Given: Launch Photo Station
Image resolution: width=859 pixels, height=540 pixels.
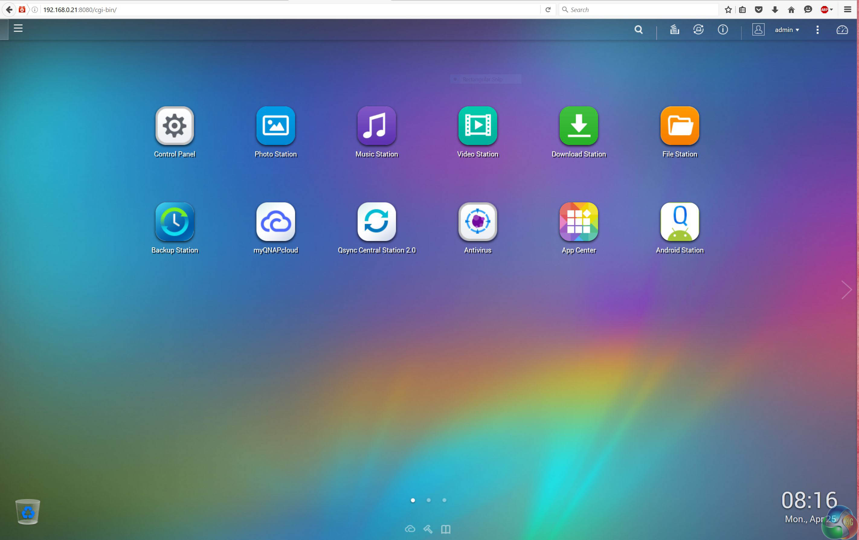Looking at the screenshot, I should 275,126.
